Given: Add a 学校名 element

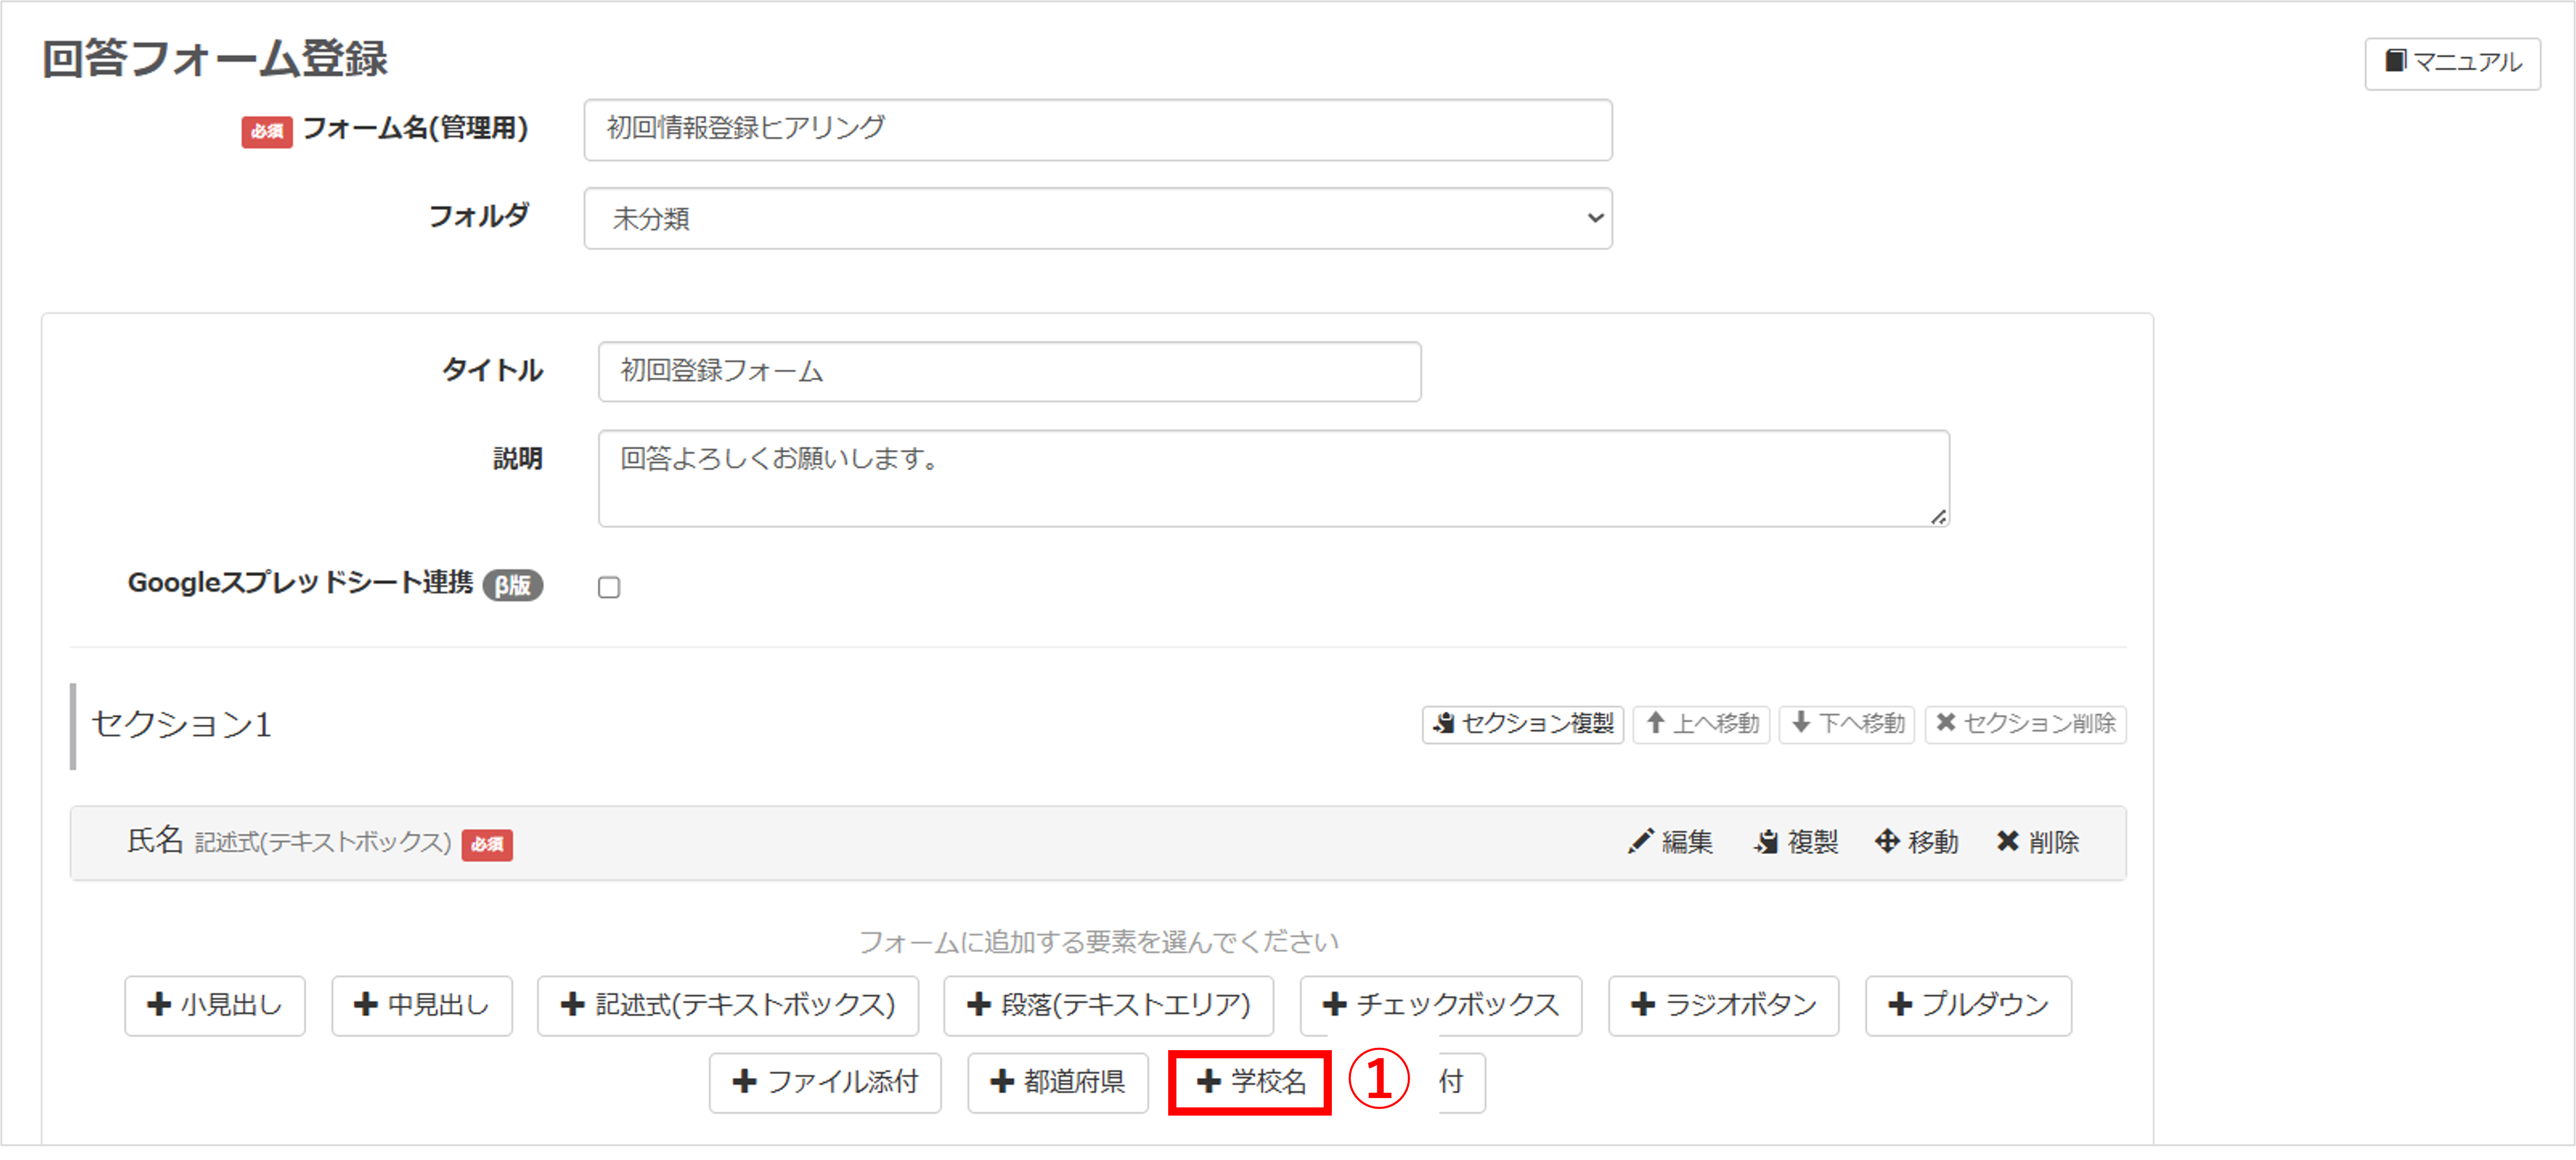Looking at the screenshot, I should pyautogui.click(x=1250, y=1082).
